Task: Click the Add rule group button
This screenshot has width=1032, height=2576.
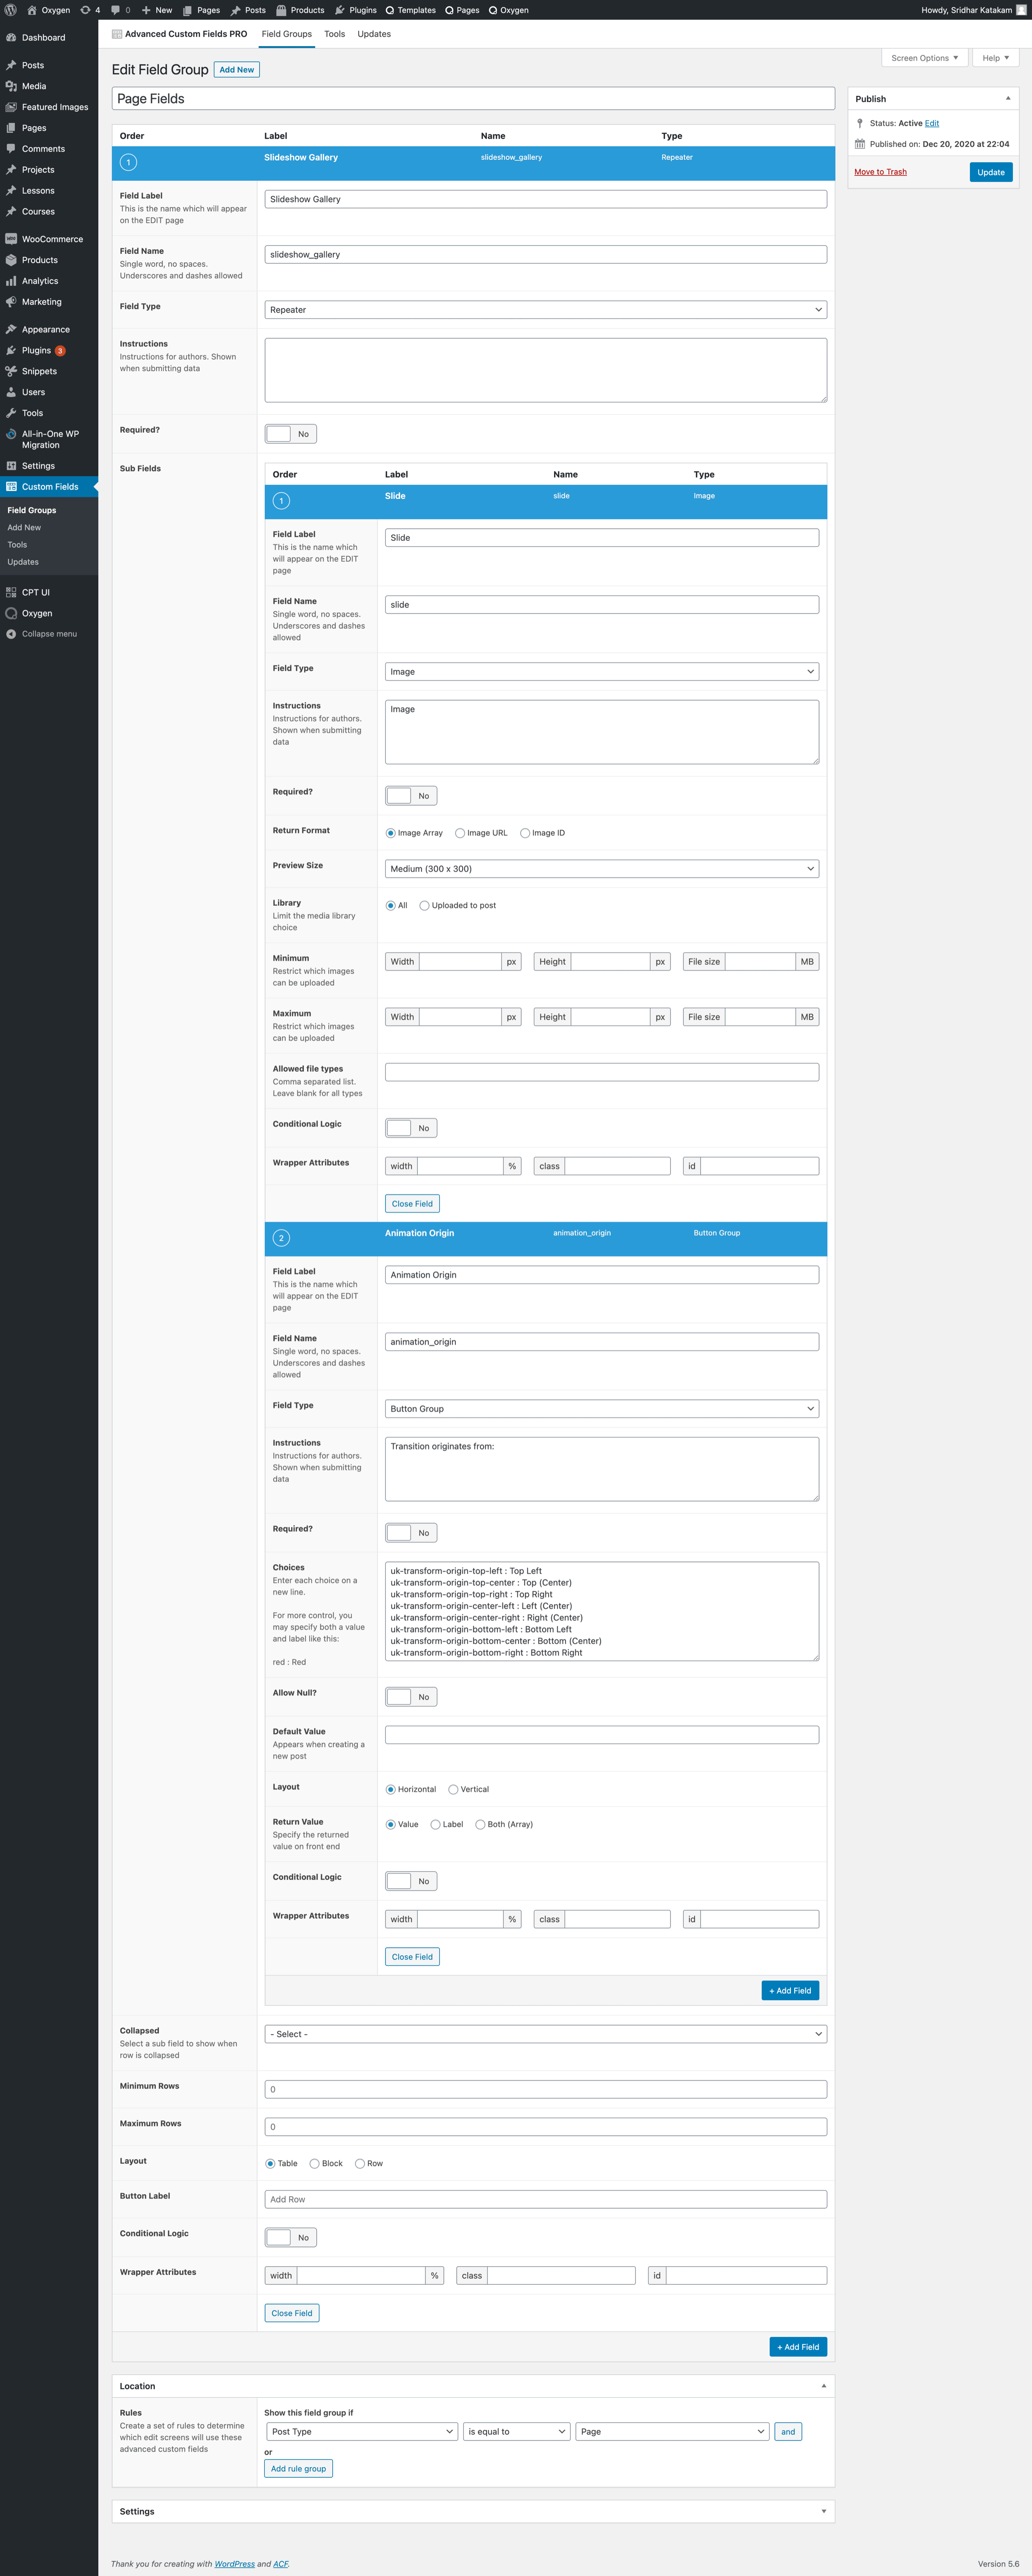Action: (x=298, y=2469)
